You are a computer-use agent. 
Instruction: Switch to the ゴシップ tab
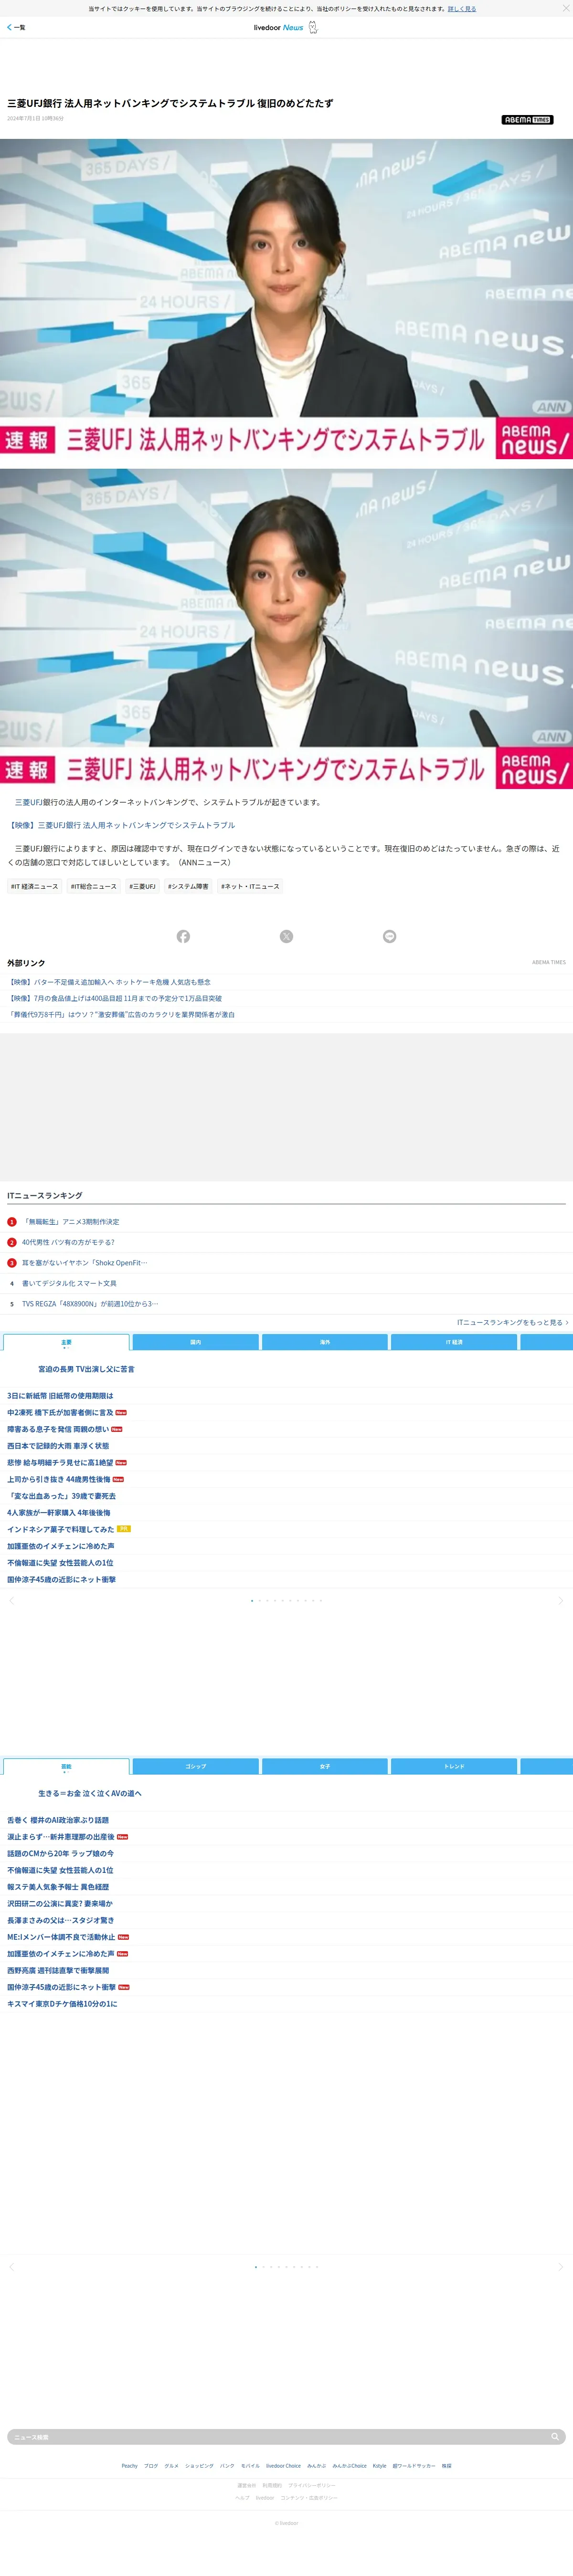point(195,1767)
